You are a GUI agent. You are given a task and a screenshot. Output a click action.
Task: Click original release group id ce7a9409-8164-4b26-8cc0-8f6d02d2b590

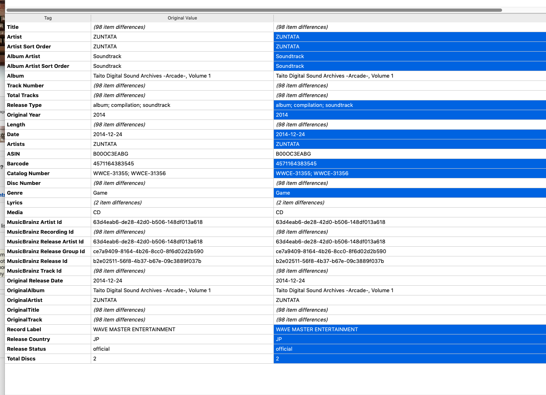[149, 252]
